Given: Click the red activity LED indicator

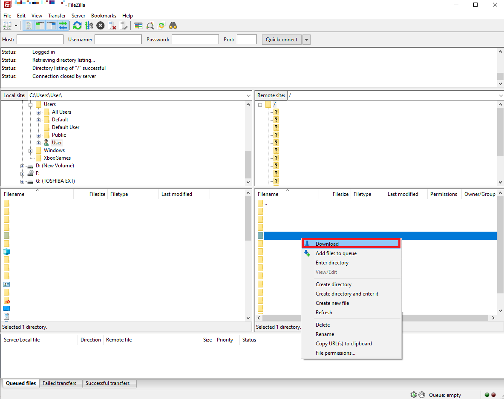Looking at the screenshot, I should (493, 395).
